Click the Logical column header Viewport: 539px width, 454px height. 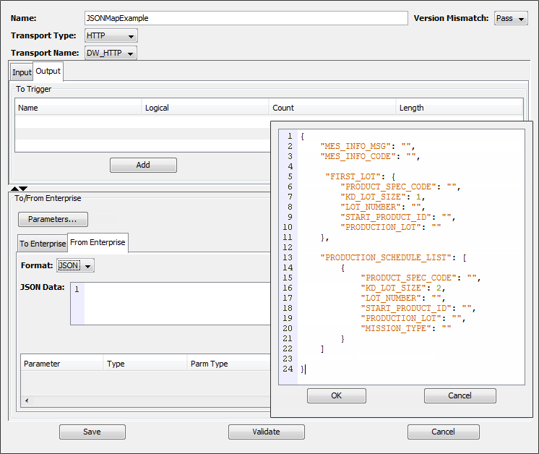tap(205, 108)
